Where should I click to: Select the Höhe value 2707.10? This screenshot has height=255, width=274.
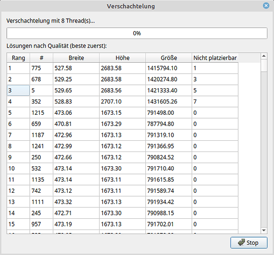(123, 101)
